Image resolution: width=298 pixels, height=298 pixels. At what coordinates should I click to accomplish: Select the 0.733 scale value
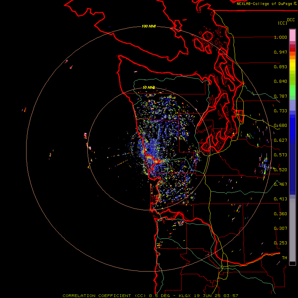(x=280, y=111)
